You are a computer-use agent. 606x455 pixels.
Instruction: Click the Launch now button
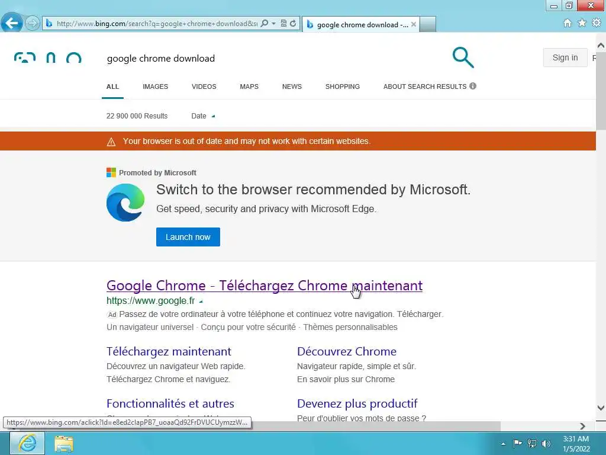188,237
